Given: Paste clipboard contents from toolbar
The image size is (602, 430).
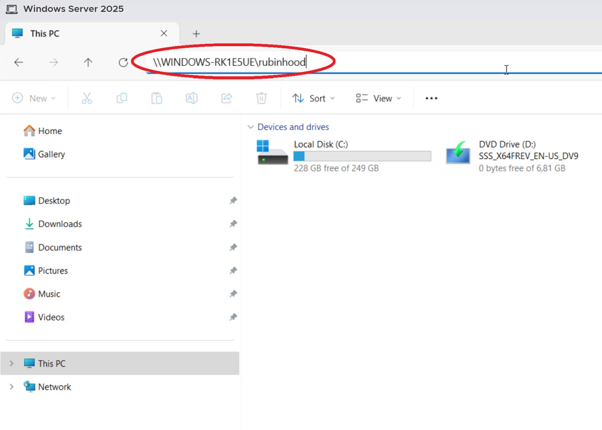Looking at the screenshot, I should click(x=157, y=98).
